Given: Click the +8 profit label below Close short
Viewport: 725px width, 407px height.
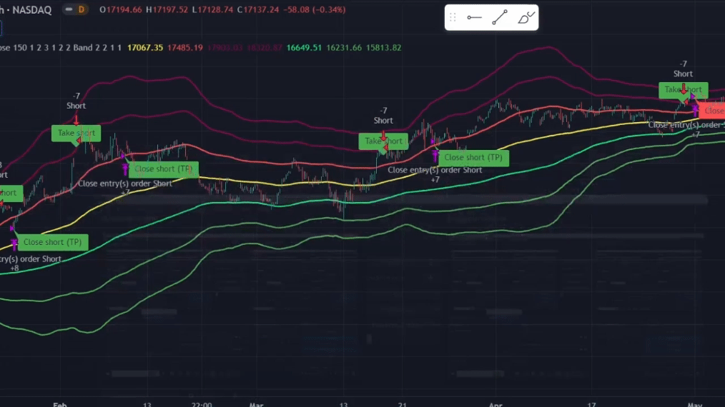Looking at the screenshot, I should pos(14,268).
